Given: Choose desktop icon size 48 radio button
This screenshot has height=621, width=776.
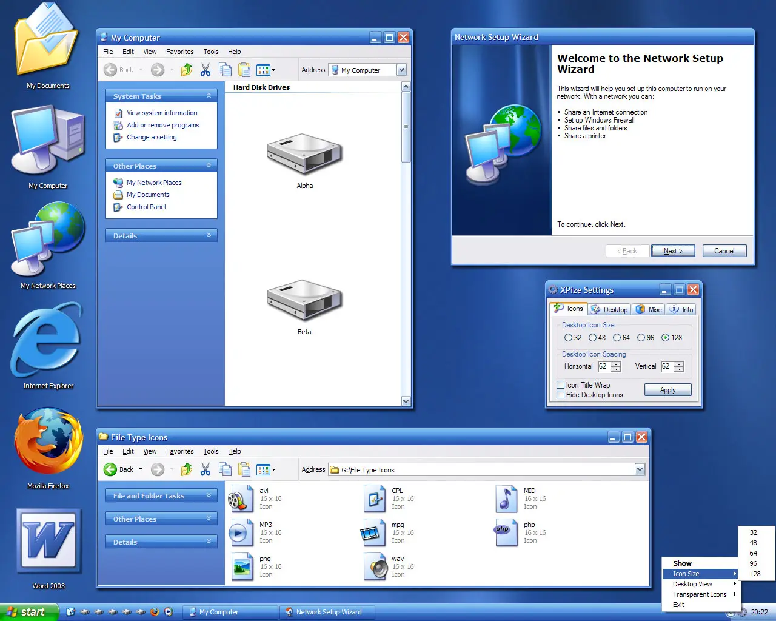Looking at the screenshot, I should click(x=592, y=338).
